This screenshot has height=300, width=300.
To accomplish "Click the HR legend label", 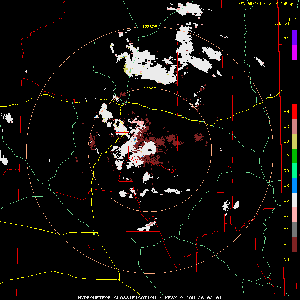I will [286, 156].
